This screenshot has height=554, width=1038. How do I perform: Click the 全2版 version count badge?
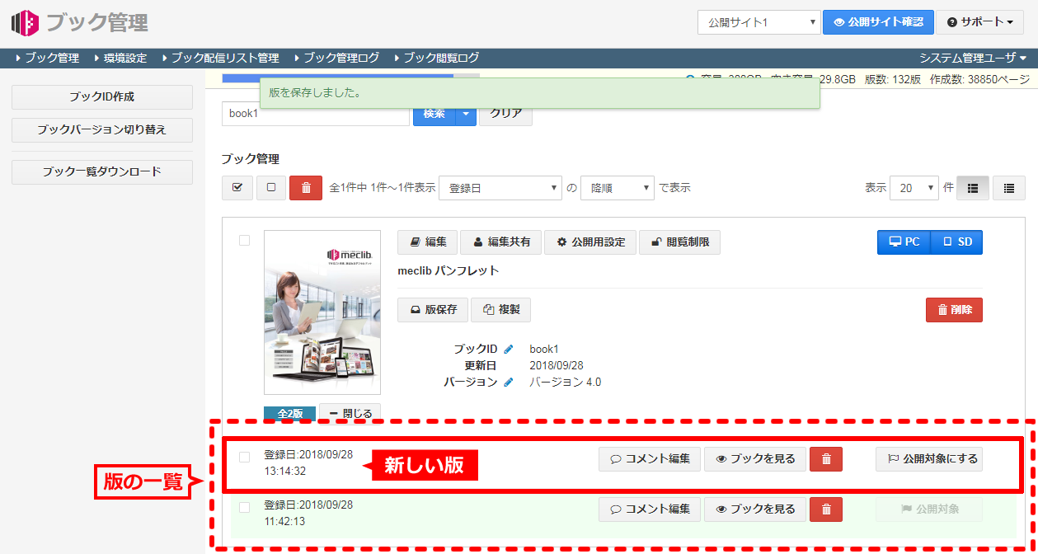coord(289,414)
